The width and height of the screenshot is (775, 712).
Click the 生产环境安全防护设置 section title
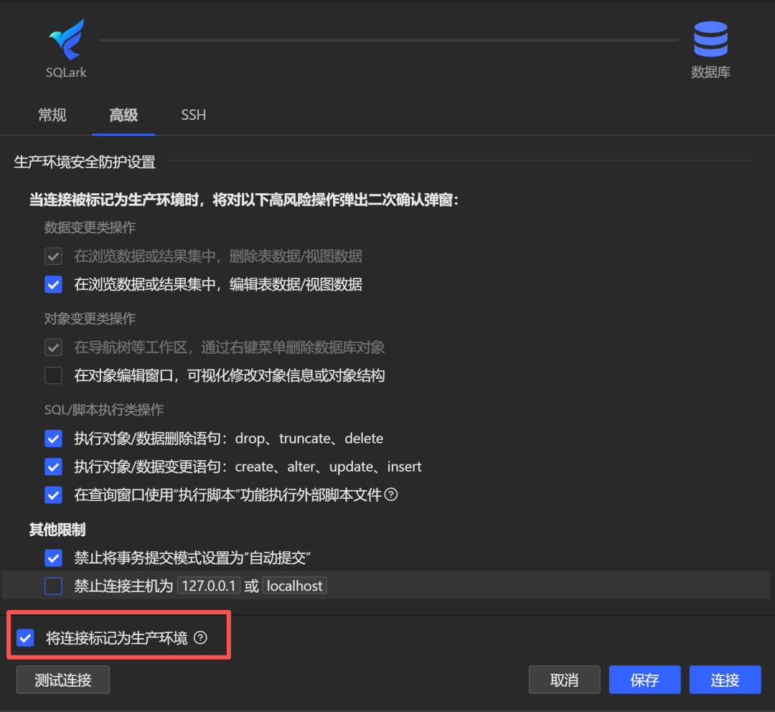(x=85, y=162)
